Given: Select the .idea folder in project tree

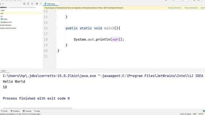Looking at the screenshot, I should point(2,10).
